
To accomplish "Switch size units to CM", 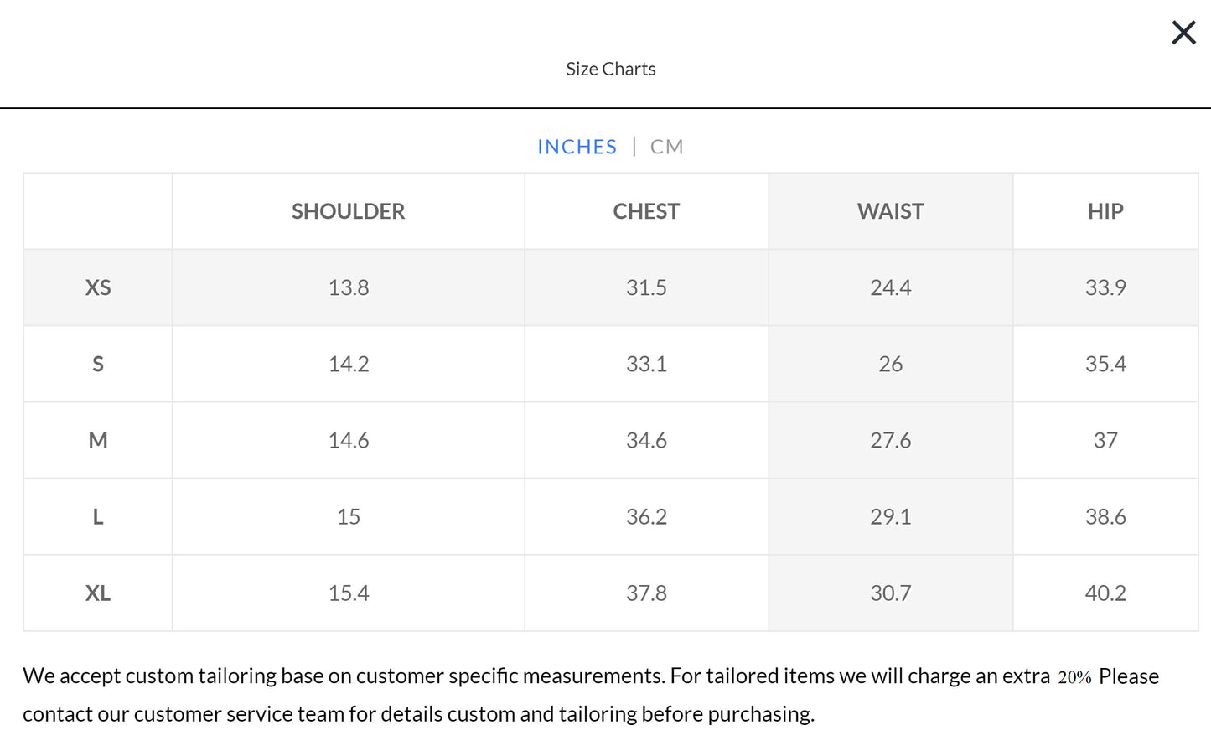I will (x=666, y=147).
